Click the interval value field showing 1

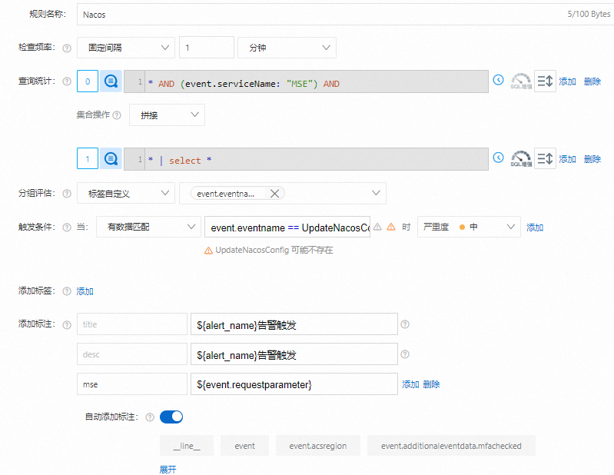point(207,48)
